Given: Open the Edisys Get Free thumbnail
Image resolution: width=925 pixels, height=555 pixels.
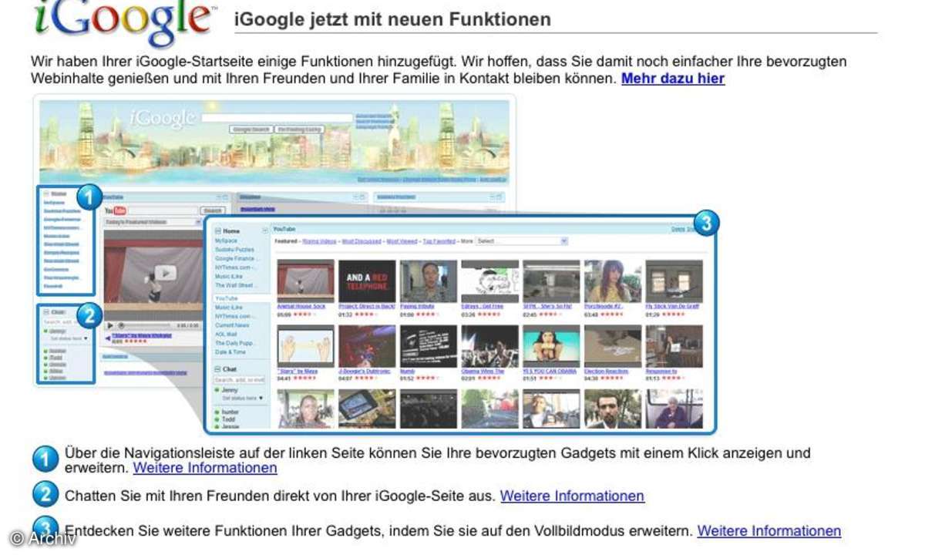Looking at the screenshot, I should [x=489, y=281].
